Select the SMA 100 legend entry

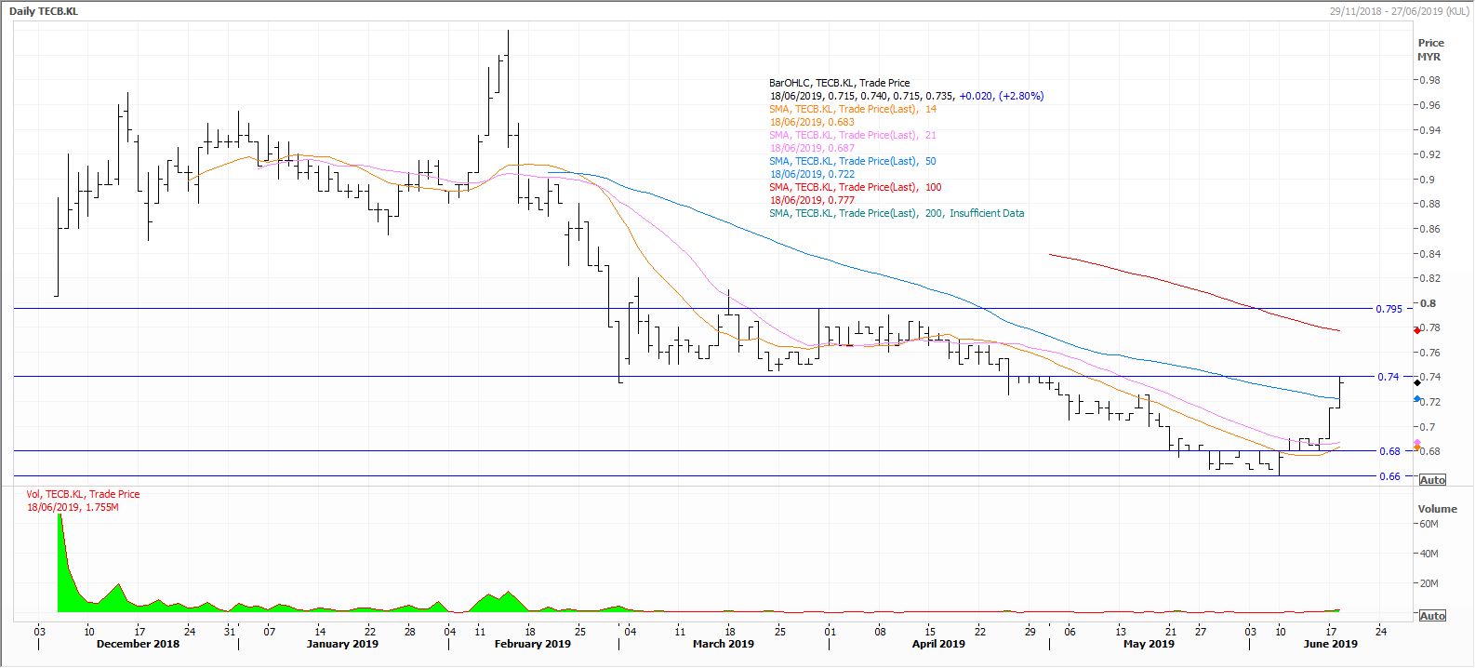tap(855, 187)
